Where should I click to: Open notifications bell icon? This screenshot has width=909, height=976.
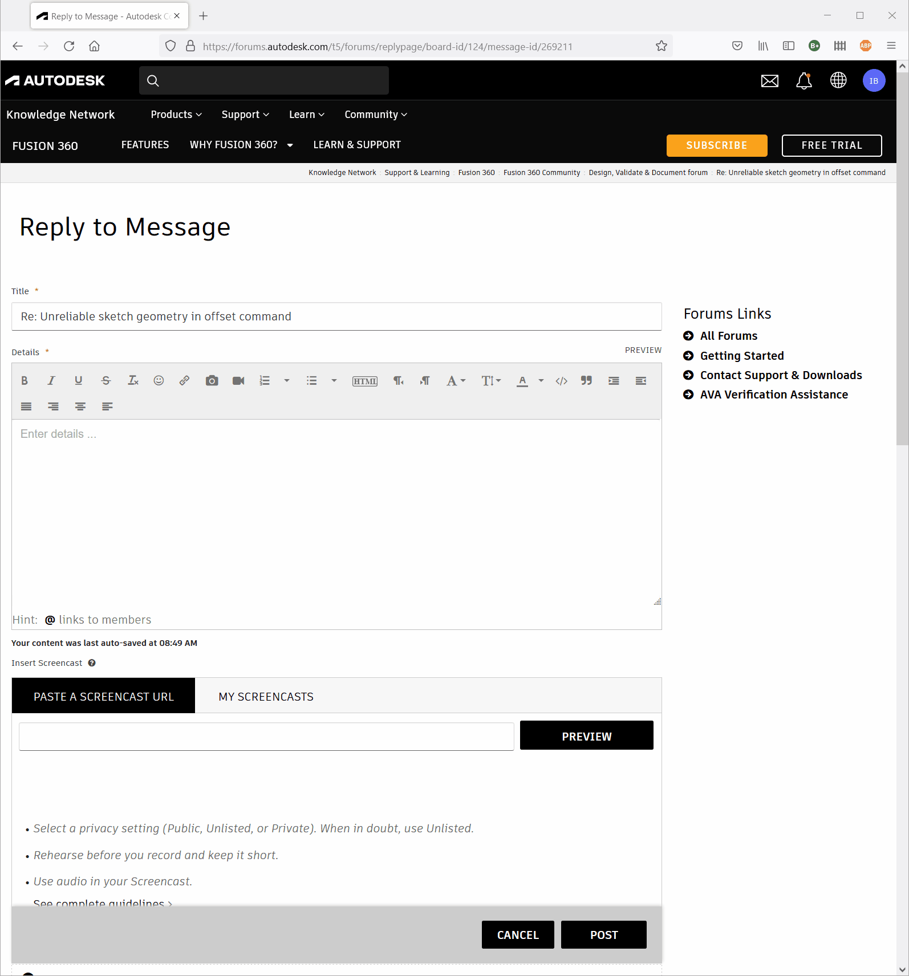pos(804,81)
